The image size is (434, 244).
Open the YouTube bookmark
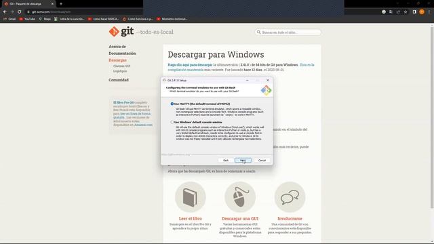27,19
